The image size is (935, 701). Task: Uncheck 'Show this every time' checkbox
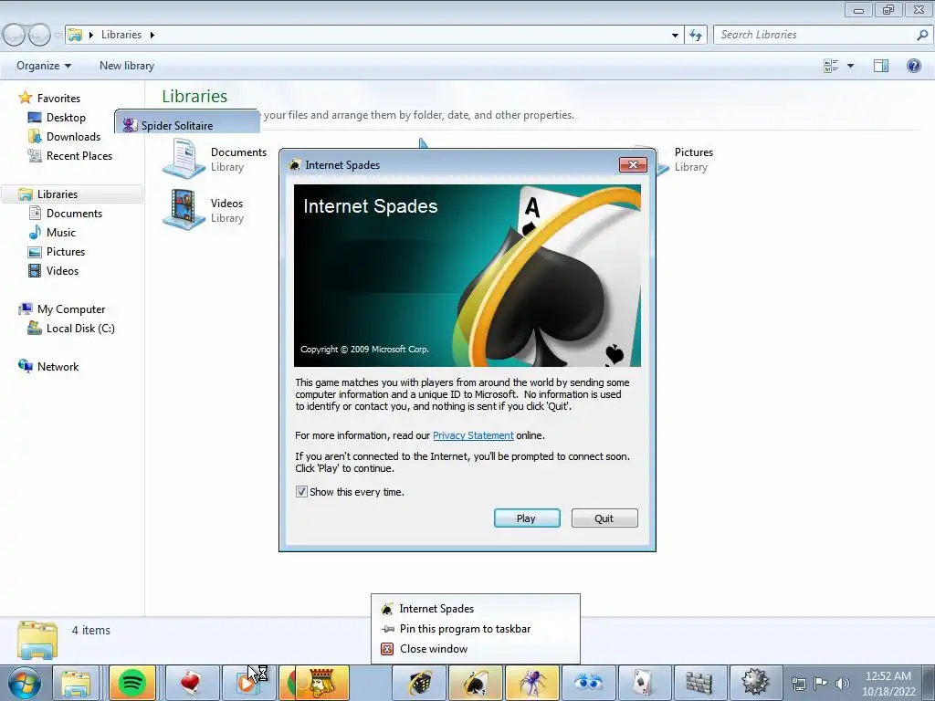(301, 492)
